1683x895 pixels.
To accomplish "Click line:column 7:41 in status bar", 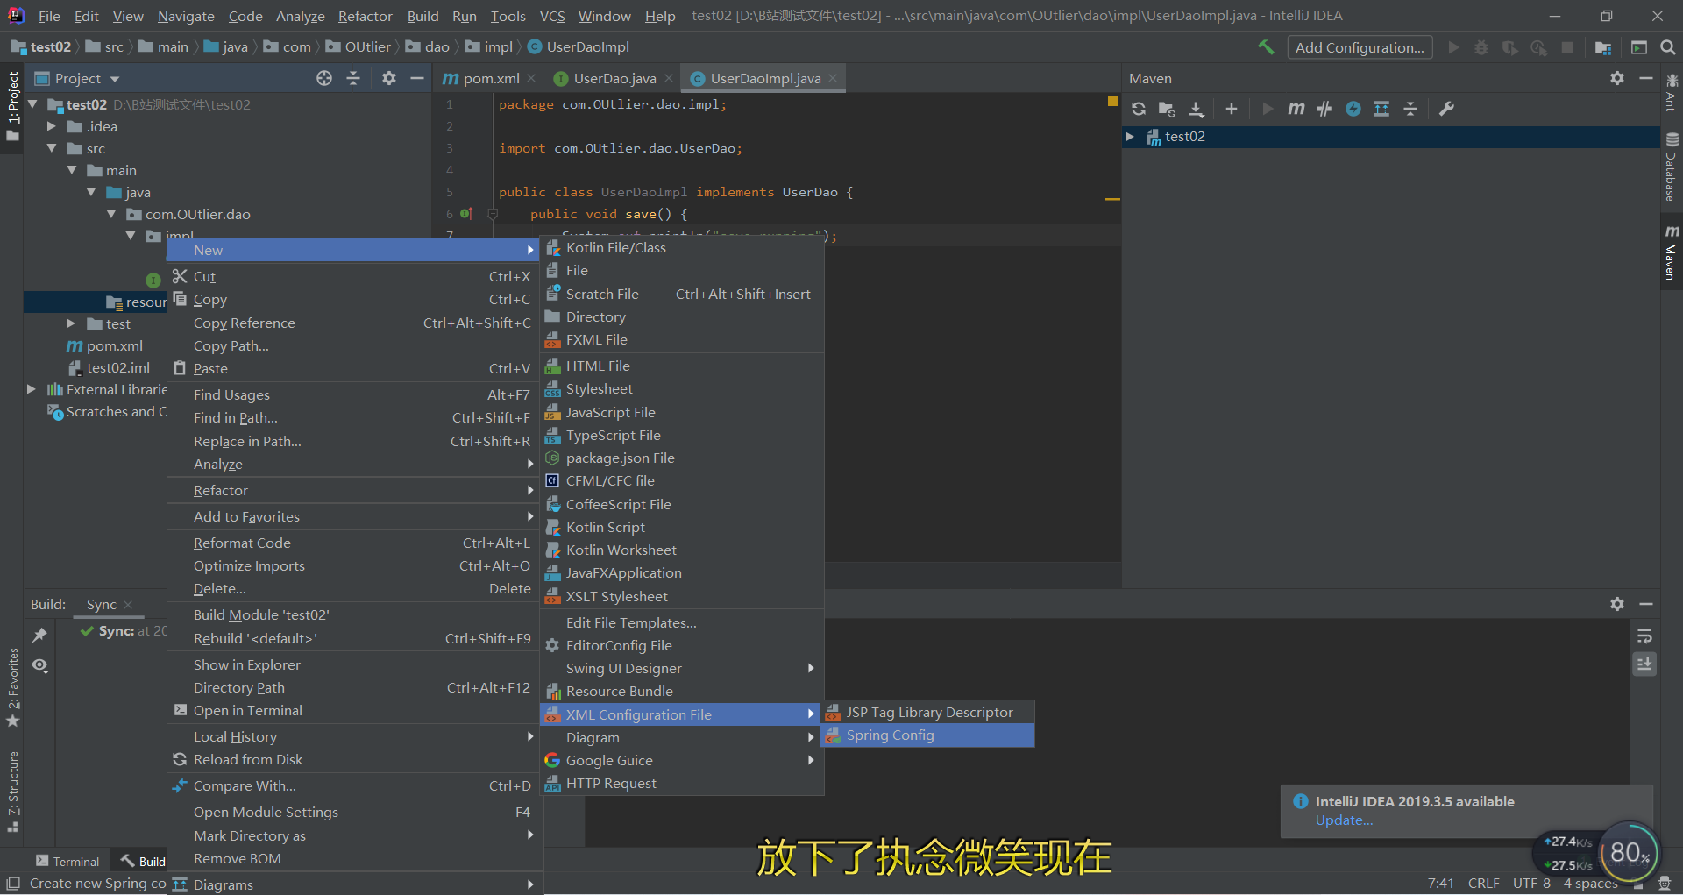I will click(1440, 883).
